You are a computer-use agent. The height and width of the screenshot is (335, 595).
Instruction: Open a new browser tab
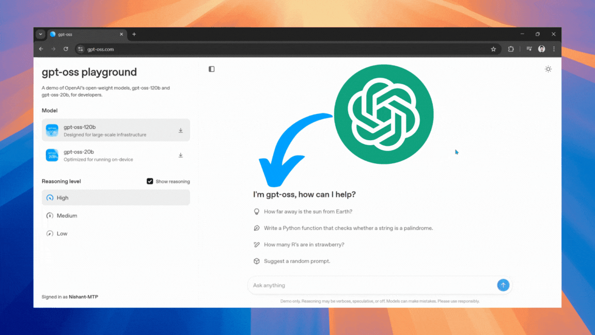tap(134, 34)
